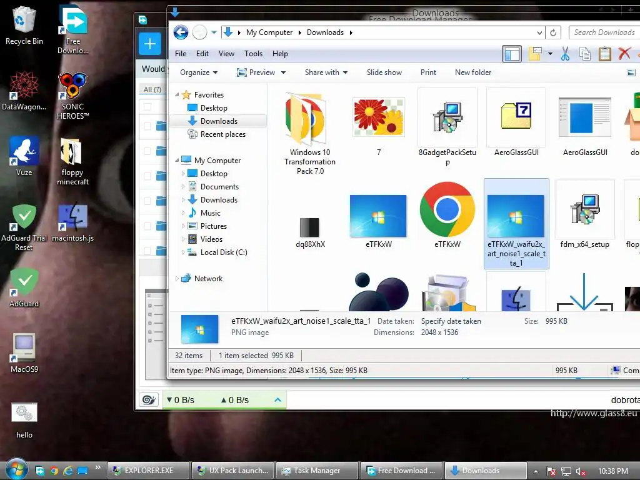The image size is (640, 480).
Task: Open the recent locations dropdown arrow
Action: pos(214,32)
